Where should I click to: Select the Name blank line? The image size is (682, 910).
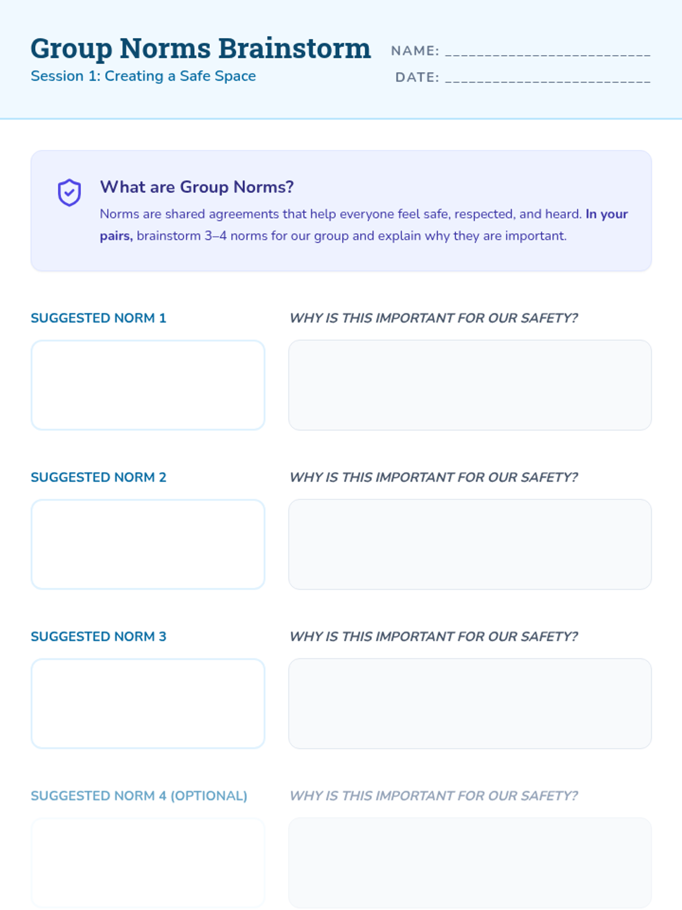[x=548, y=51]
